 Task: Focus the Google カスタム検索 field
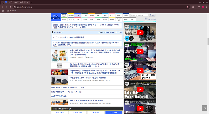pos(139,15)
